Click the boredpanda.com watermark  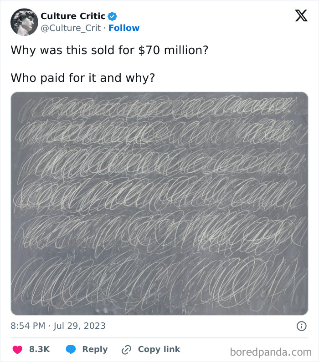click(271, 352)
